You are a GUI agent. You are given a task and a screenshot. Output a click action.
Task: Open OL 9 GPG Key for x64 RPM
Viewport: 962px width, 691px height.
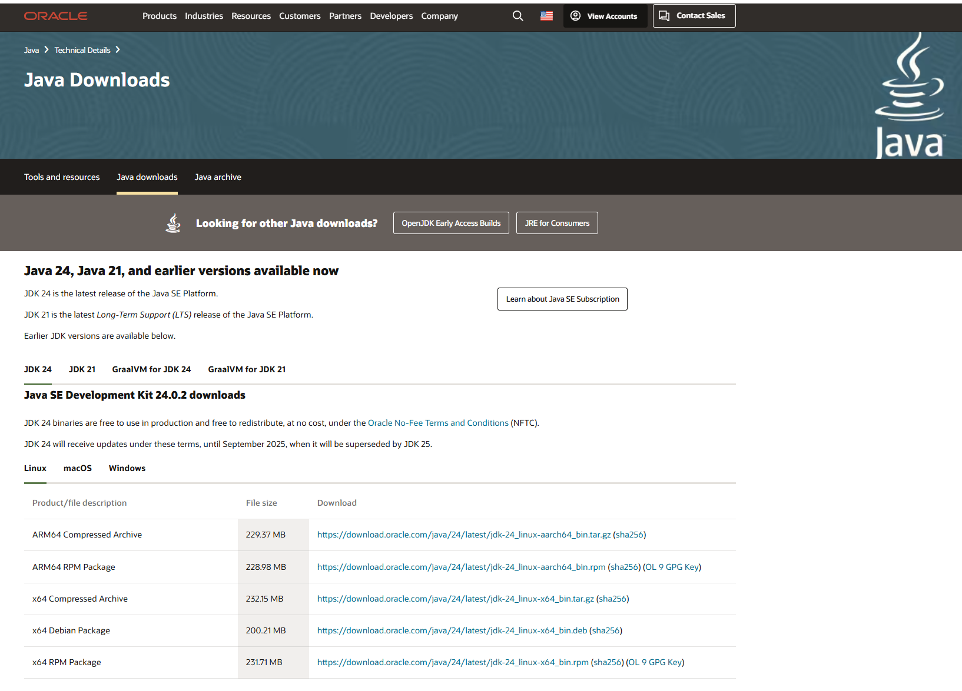pos(655,662)
